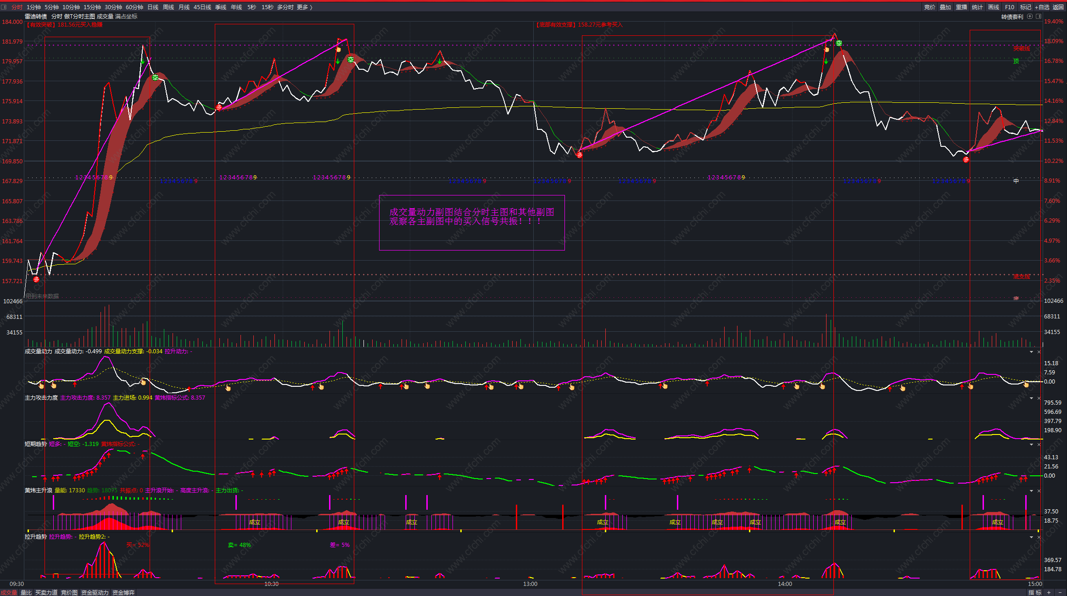
Task: Click the minus button to remove indicator pane
Action: (x=1060, y=592)
